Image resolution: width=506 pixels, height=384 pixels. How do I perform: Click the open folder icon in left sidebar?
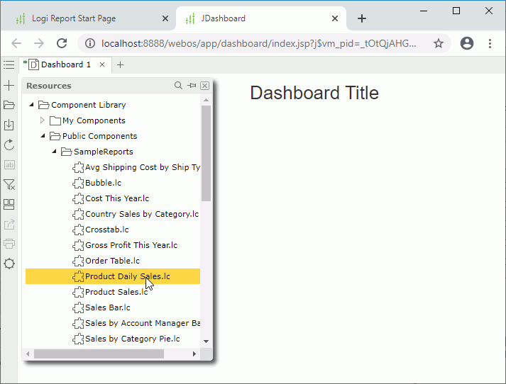9,105
